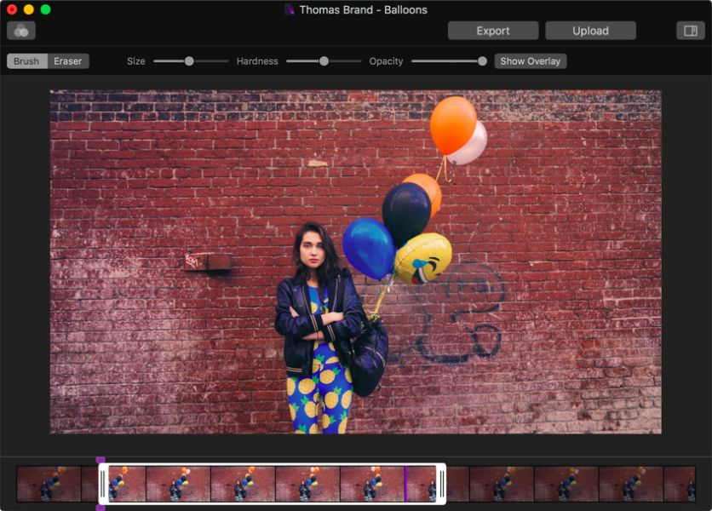The width and height of the screenshot is (712, 511).
Task: Click the green full-screen window button
Action: (x=45, y=9)
